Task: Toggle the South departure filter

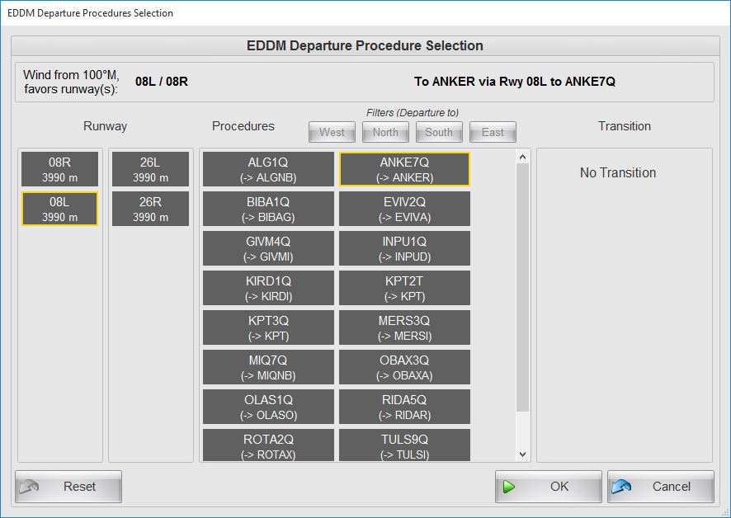Action: [x=439, y=132]
